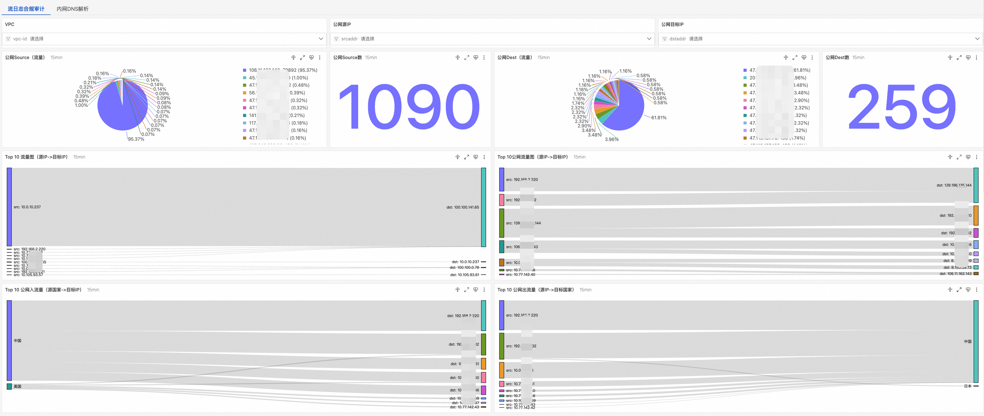This screenshot has height=416, width=984.
Task: Click the src: 10.0.10.237 Sankey node
Action: pyautogui.click(x=9, y=207)
